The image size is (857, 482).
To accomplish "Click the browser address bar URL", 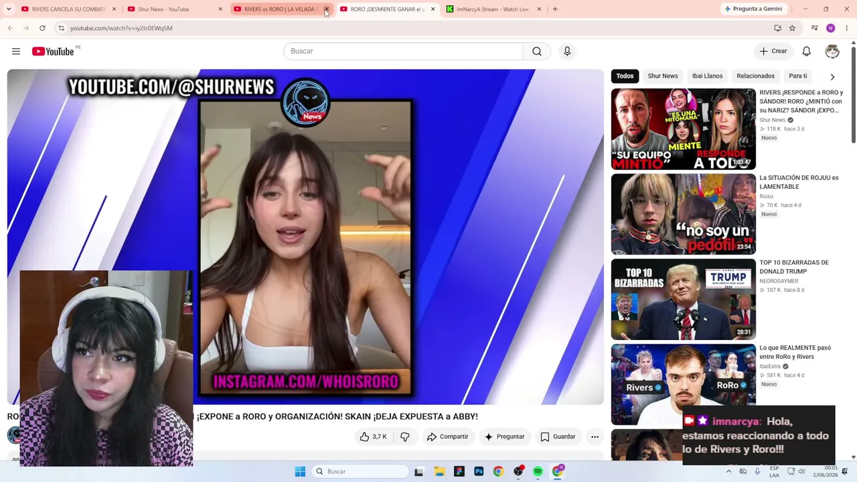I will (121, 28).
